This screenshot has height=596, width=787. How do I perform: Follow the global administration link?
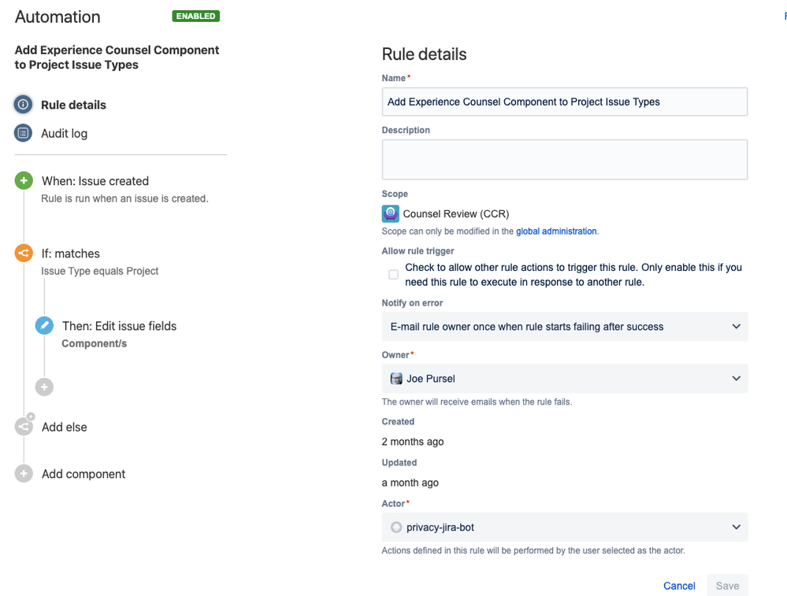click(x=556, y=231)
